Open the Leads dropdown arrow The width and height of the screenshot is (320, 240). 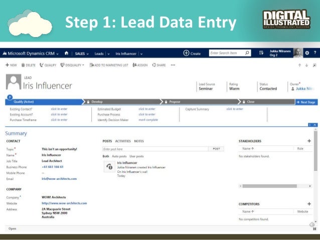[x=108, y=54]
